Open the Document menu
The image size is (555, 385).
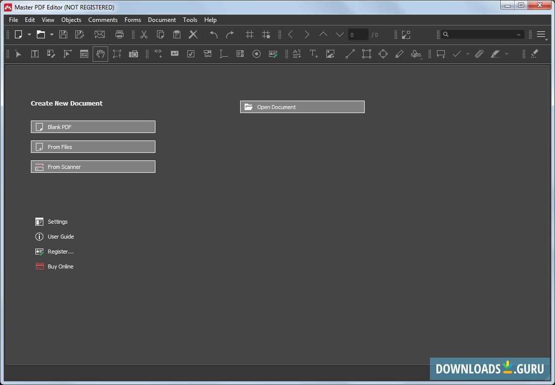tap(161, 20)
